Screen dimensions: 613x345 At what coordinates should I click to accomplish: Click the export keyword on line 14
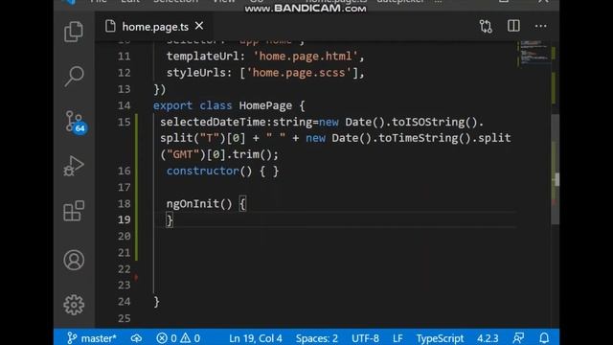[x=172, y=105]
